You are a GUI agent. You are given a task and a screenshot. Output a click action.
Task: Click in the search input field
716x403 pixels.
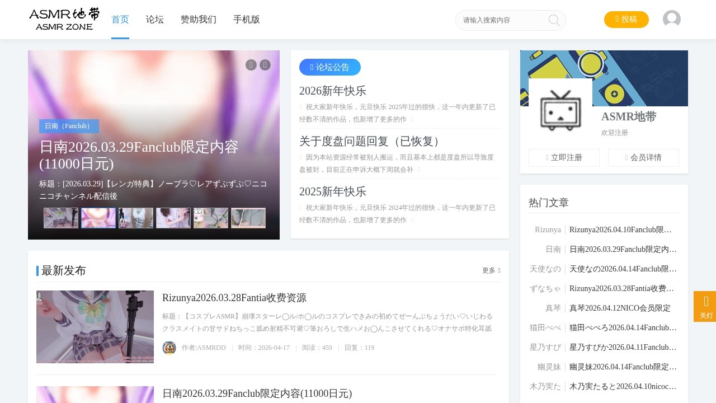click(x=501, y=20)
